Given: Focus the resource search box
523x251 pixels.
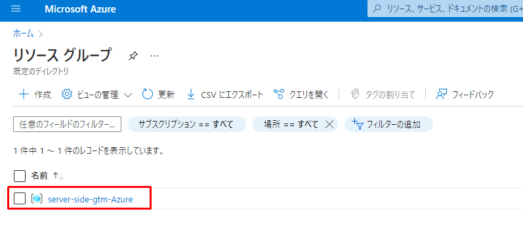Looking at the screenshot, I should [446, 9].
